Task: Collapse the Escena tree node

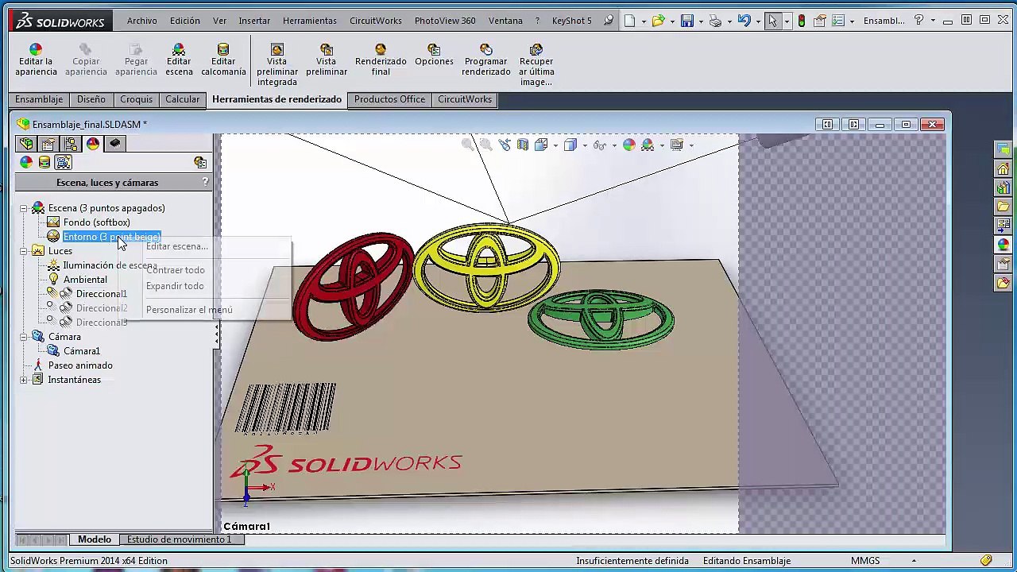Action: point(24,208)
